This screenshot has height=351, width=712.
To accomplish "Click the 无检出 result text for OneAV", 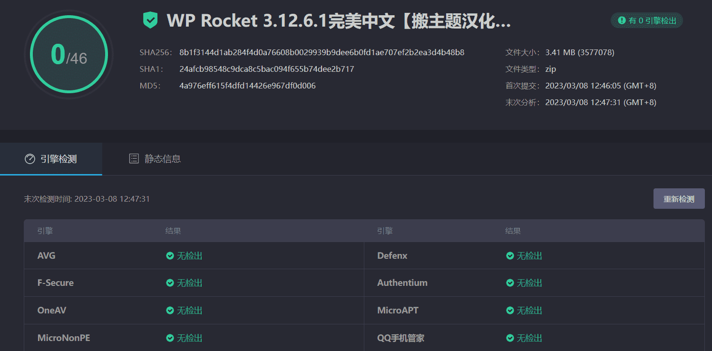I will (190, 311).
